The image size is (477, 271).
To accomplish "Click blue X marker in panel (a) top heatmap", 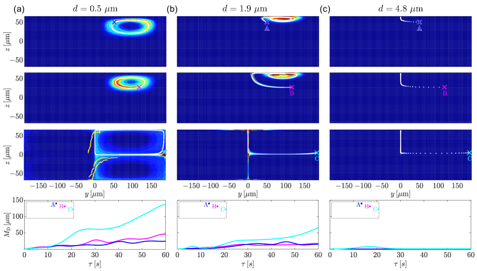I will [x=114, y=22].
